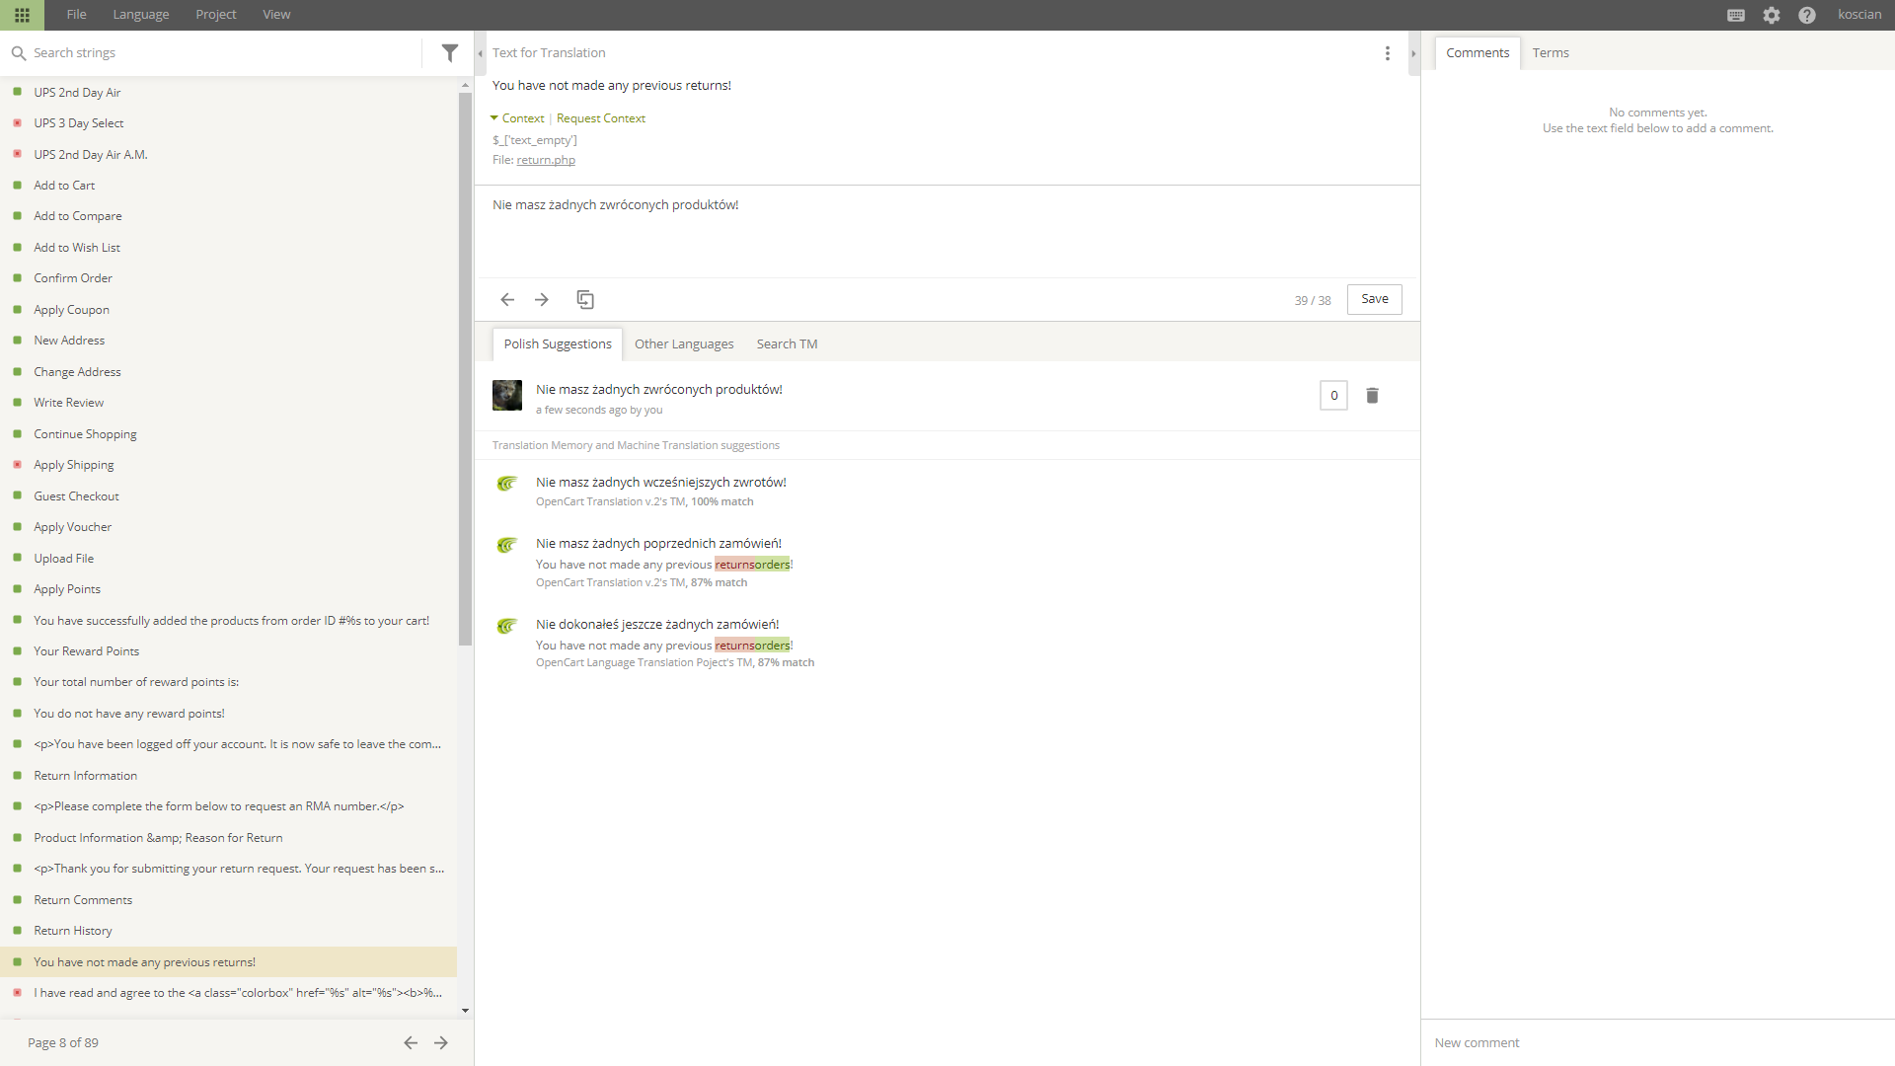Open the three-dot options menu
The height and width of the screenshot is (1066, 1895).
click(1387, 53)
